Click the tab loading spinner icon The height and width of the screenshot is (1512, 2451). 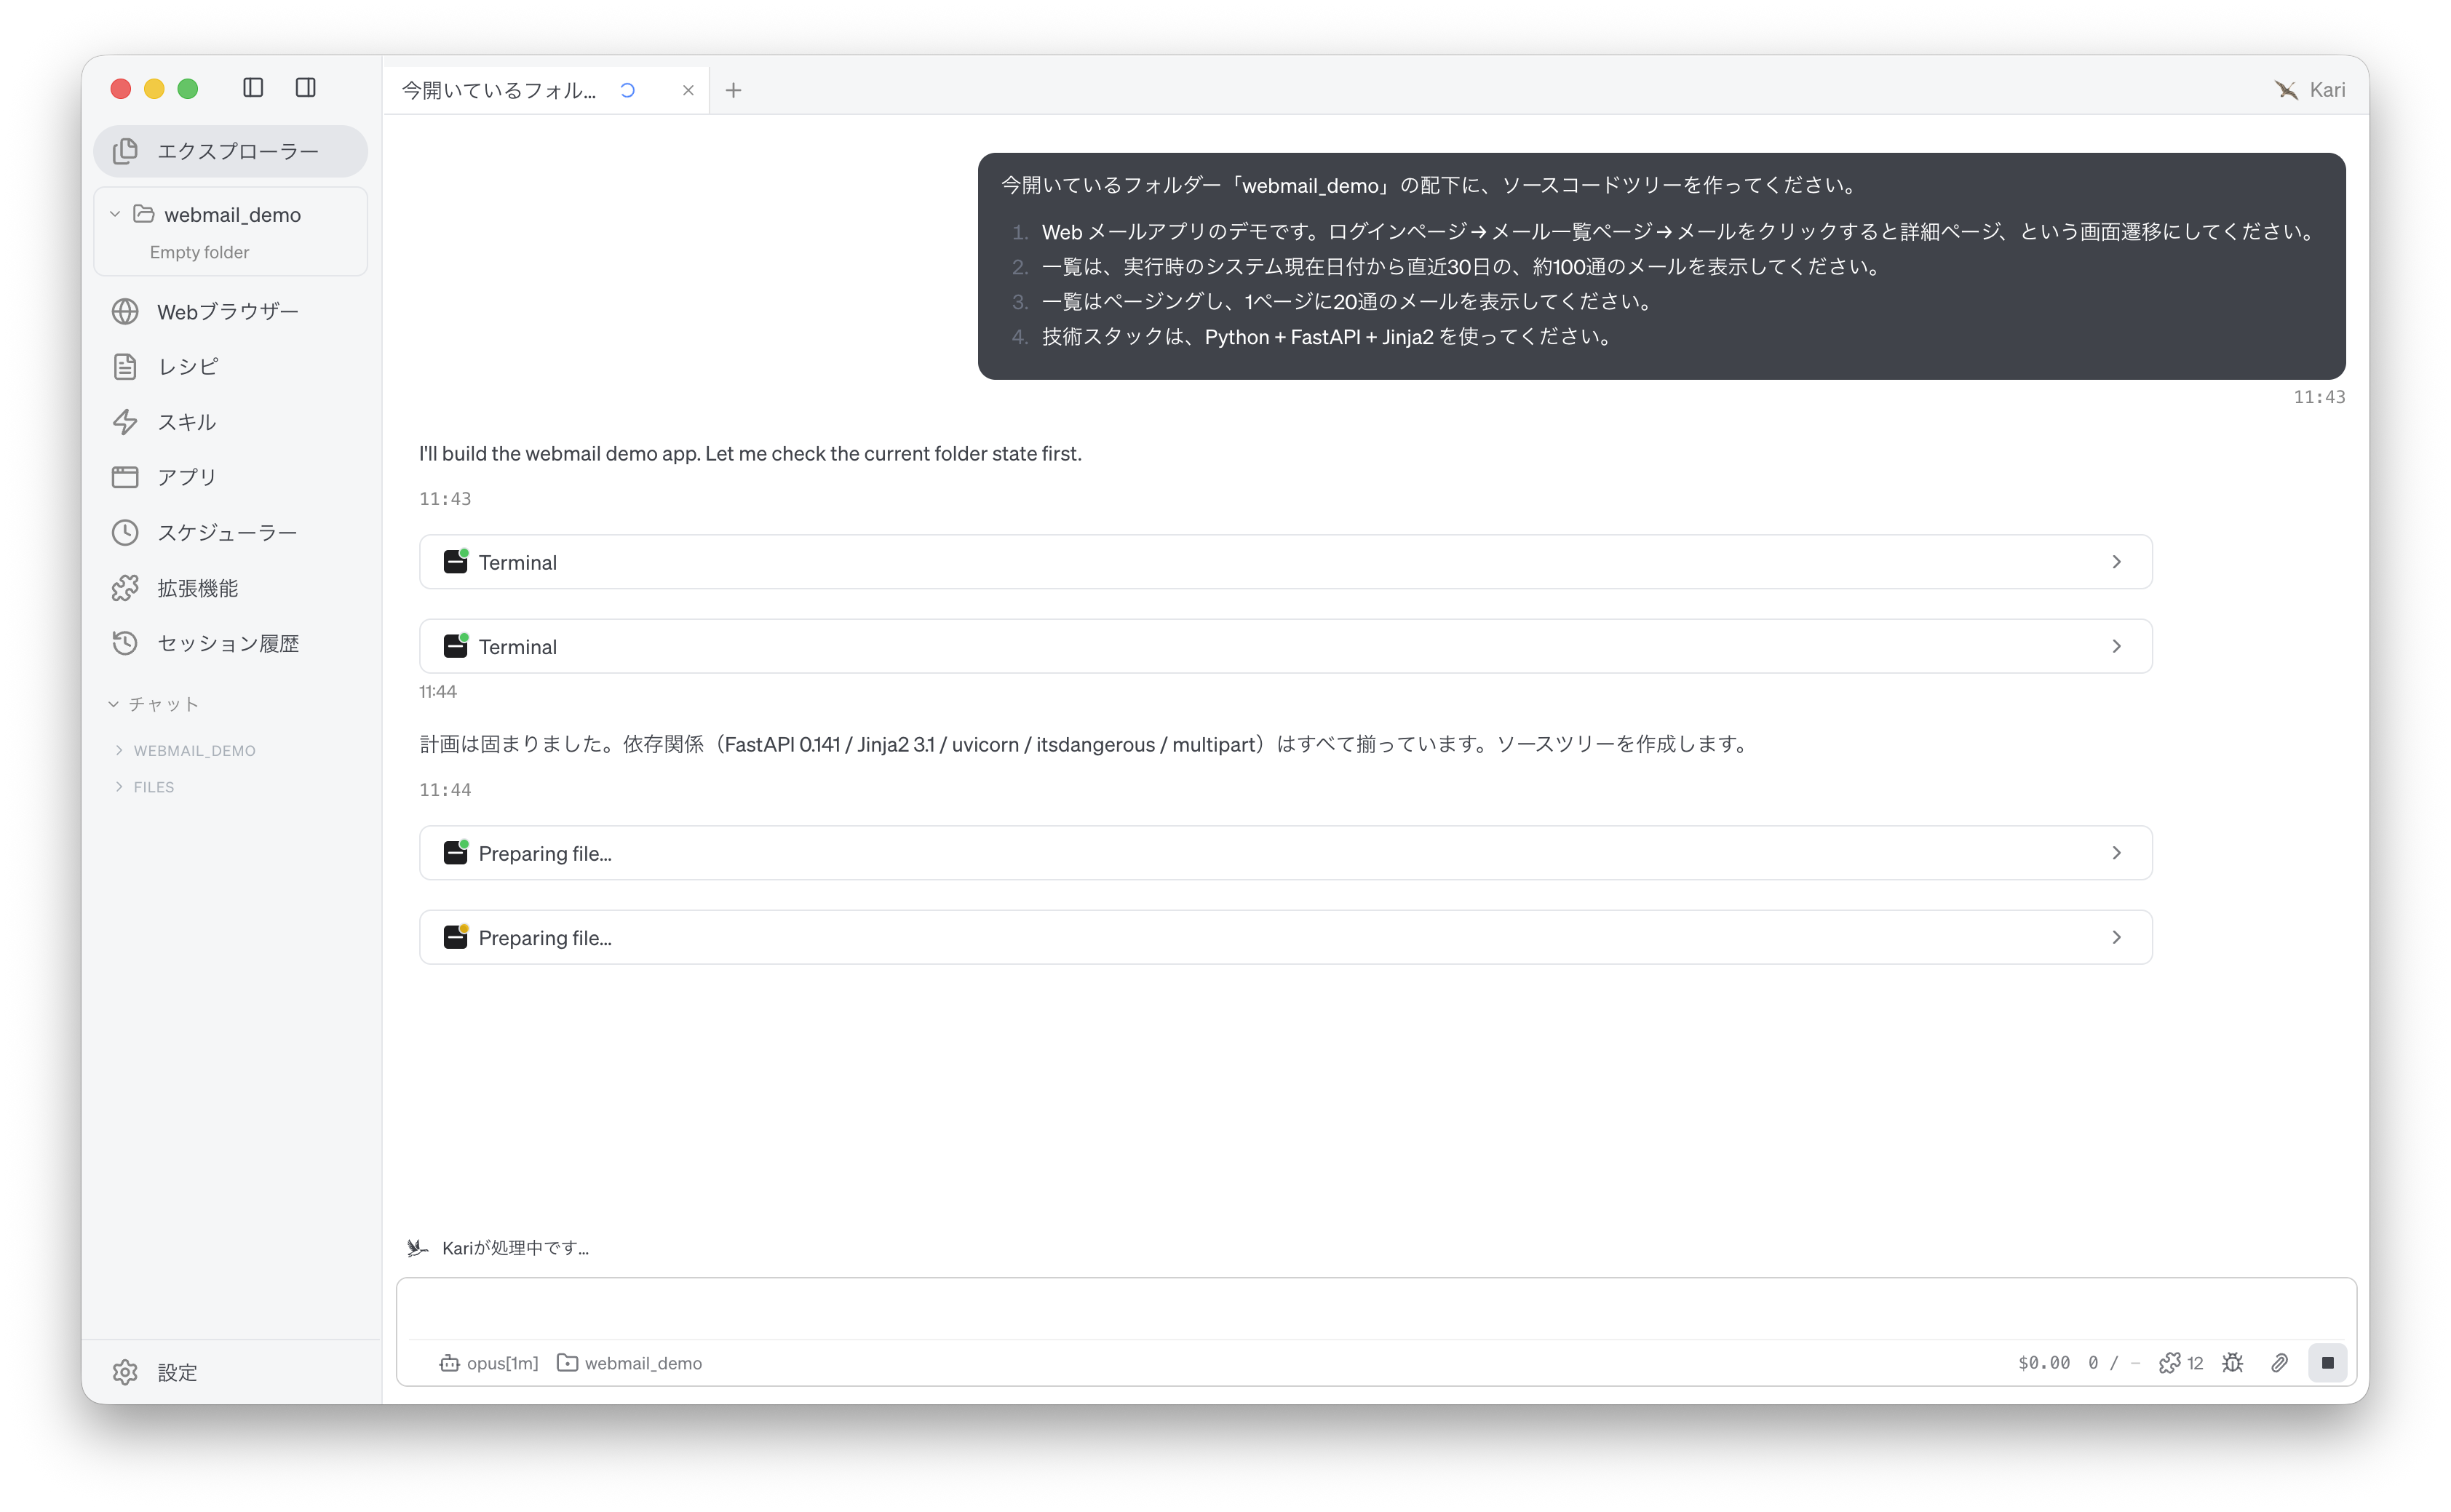(x=627, y=90)
